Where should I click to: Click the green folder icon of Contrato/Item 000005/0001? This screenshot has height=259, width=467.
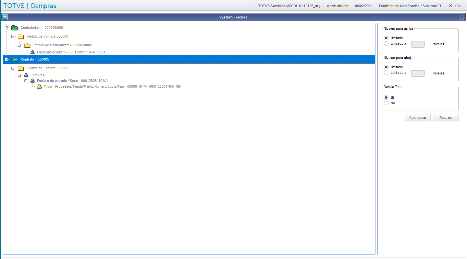(15, 28)
